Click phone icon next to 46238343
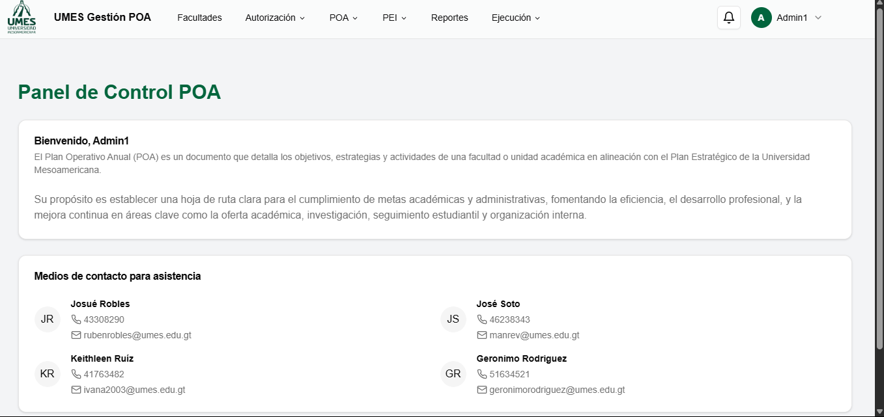 click(482, 319)
